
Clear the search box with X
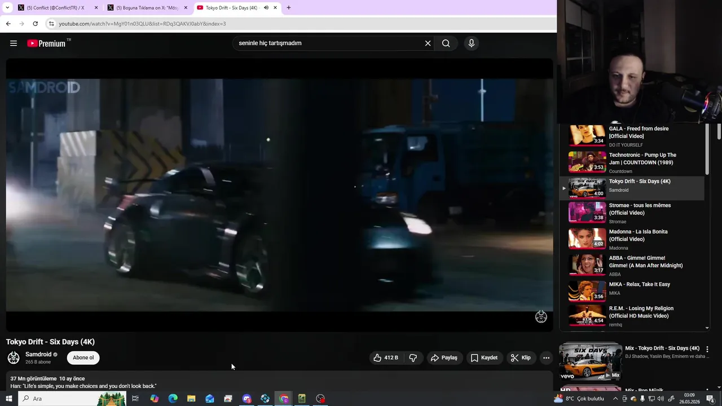(x=428, y=43)
